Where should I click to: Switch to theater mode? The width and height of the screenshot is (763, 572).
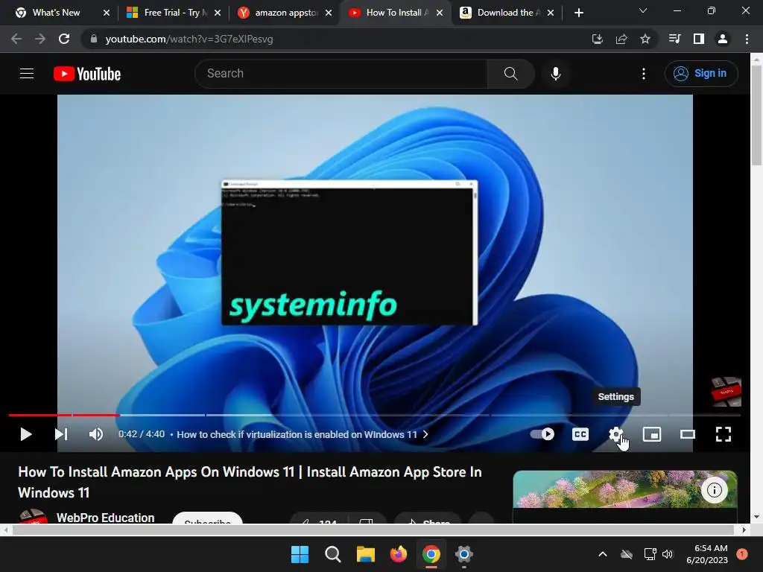coord(687,434)
